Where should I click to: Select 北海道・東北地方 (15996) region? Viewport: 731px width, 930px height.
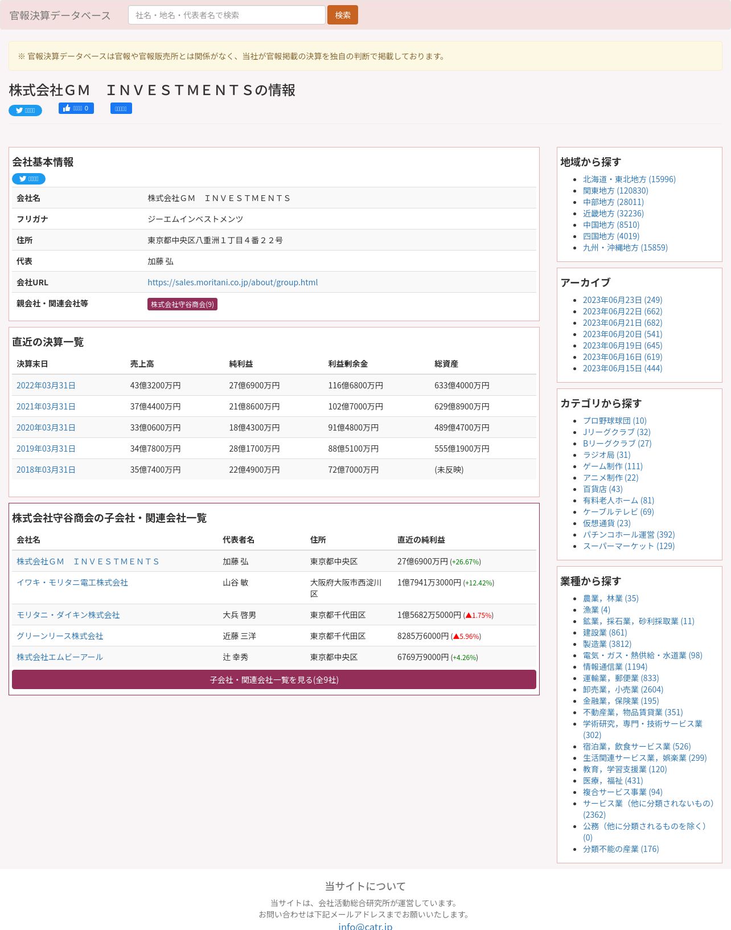(x=629, y=179)
